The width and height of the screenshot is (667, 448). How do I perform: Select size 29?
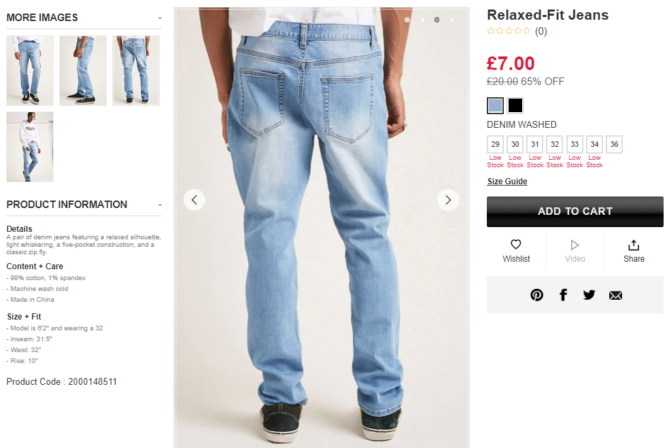pos(495,144)
